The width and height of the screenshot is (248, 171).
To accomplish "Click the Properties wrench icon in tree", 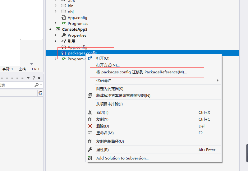I will pos(64,35).
